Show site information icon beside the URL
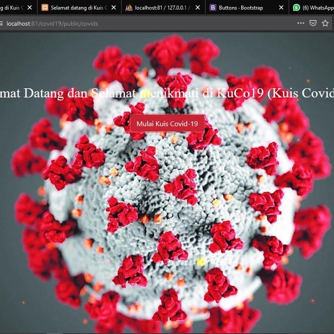 (2, 23)
